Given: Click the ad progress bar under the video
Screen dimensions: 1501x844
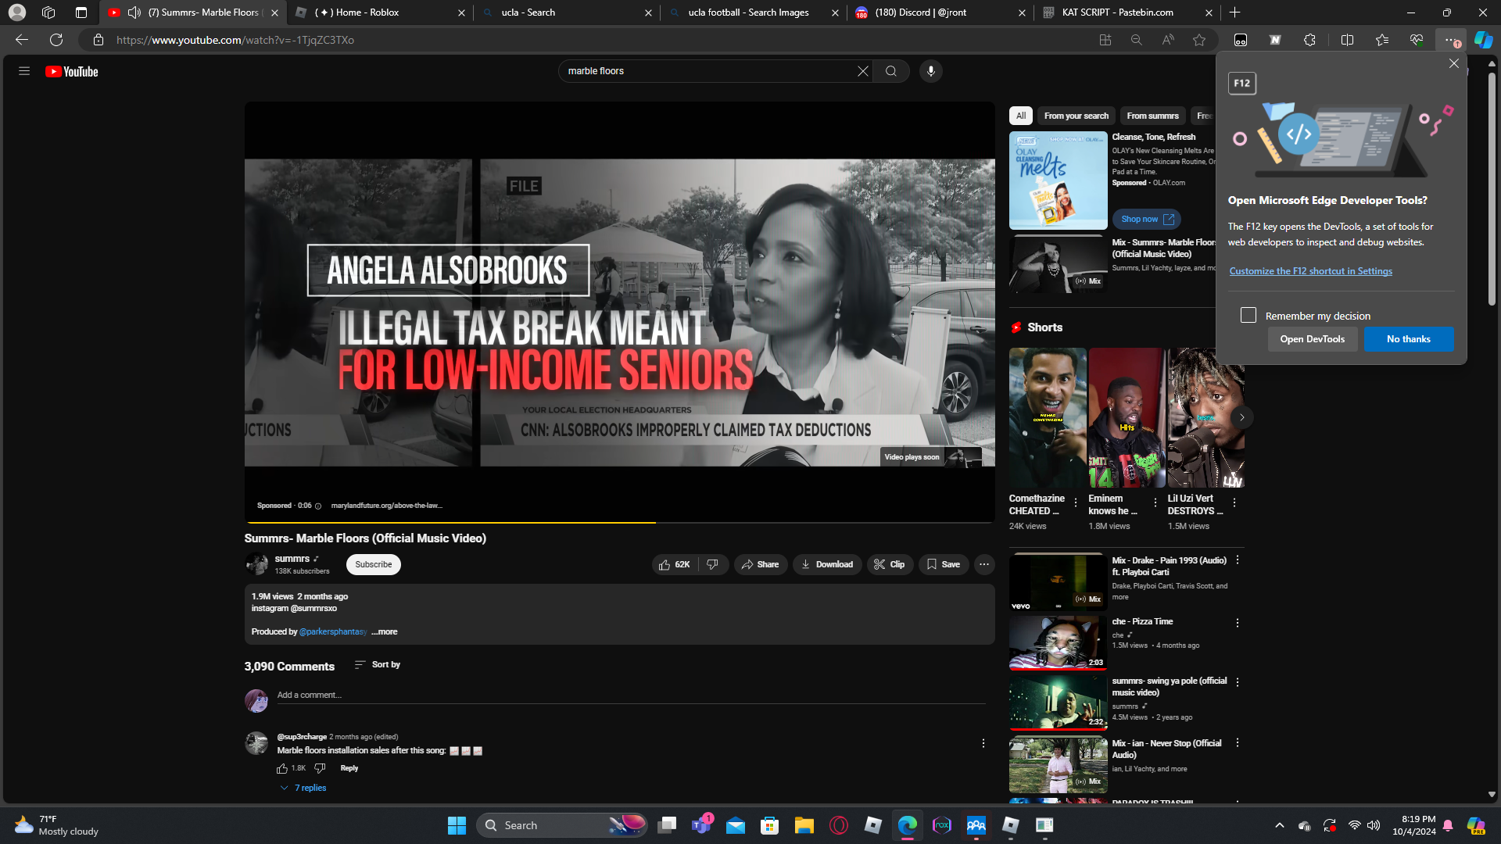Looking at the screenshot, I should (620, 522).
